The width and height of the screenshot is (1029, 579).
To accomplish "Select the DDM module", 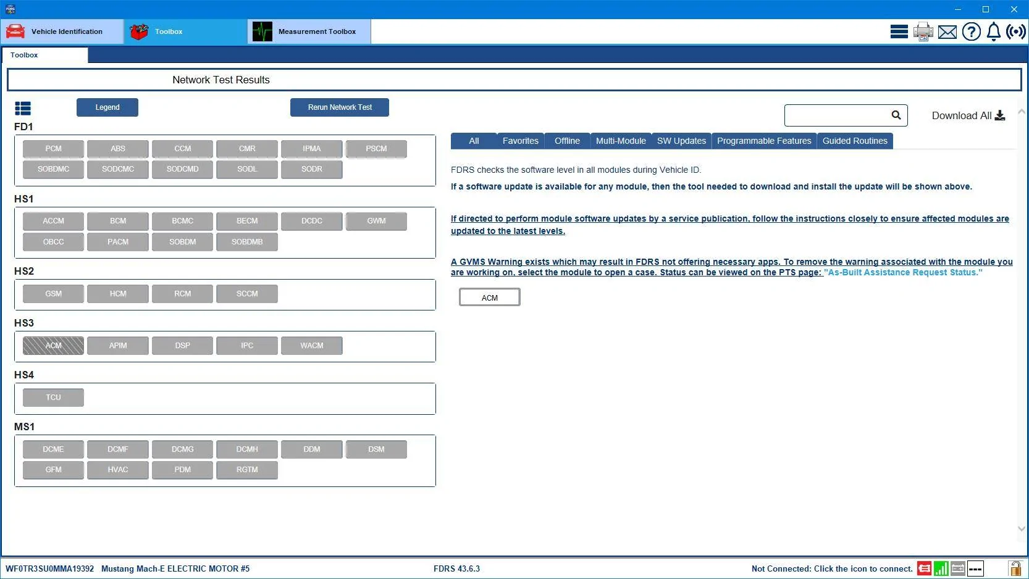I will point(312,449).
